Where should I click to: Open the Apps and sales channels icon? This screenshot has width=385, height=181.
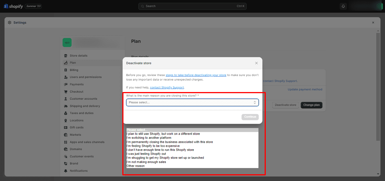pos(66,142)
